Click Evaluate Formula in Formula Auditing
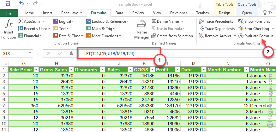276x132 pixels. click(256, 36)
